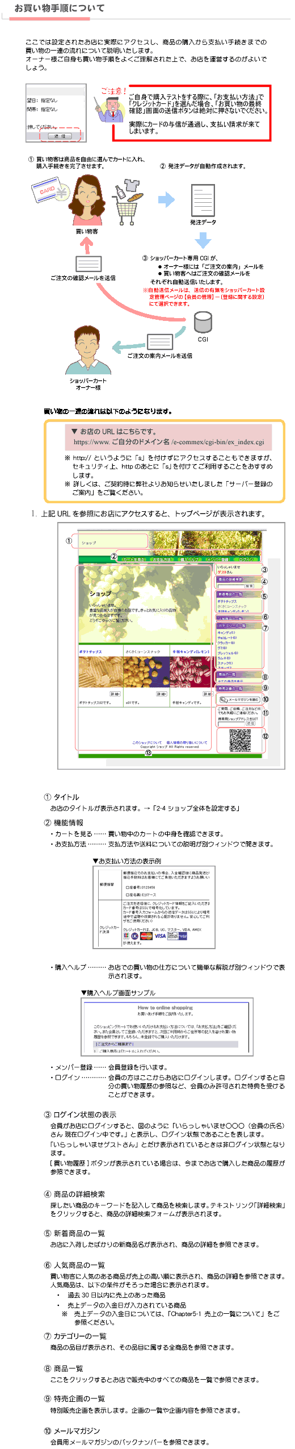295x1449 pixels.
Task: Click the ⑩ メールマガジン heading
Action: 72,1431
